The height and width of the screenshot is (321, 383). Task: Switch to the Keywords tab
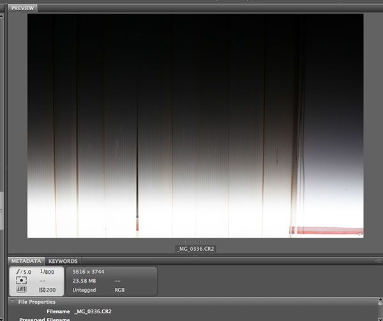[63, 261]
